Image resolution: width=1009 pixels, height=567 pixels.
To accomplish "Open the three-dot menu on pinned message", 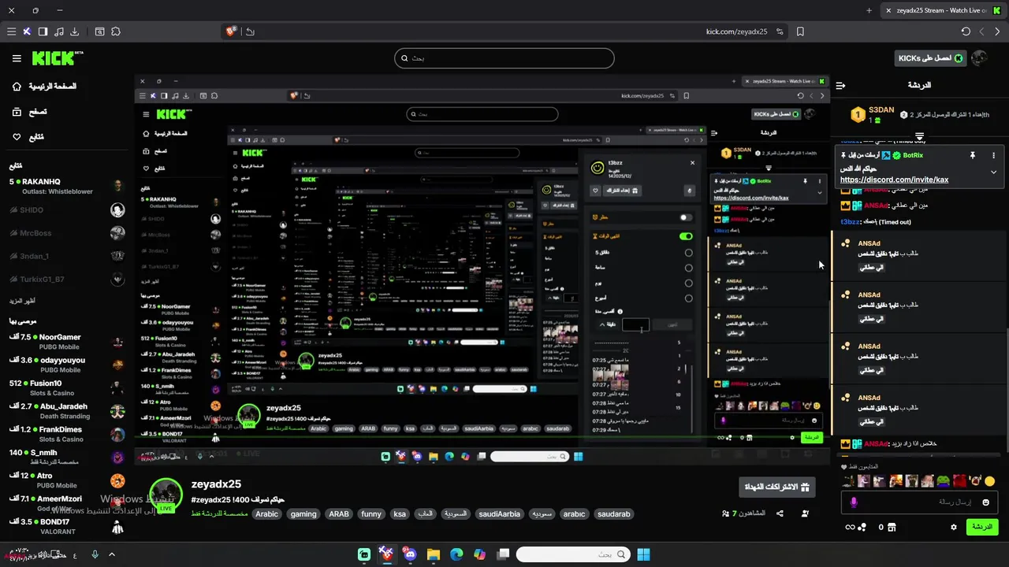I will click(x=993, y=156).
